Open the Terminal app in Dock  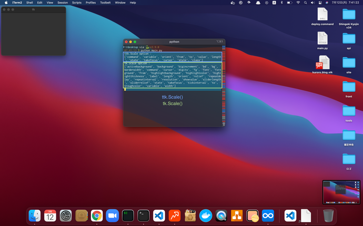[x=143, y=216]
